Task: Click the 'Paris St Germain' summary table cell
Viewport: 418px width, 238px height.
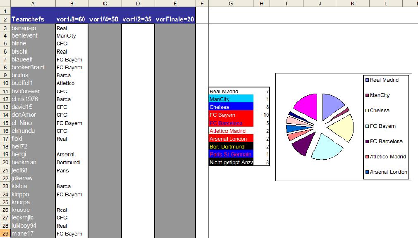Action: pos(231,155)
